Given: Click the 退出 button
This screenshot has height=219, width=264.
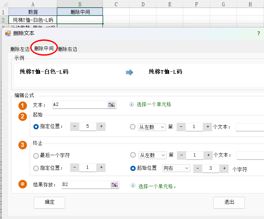Looking at the screenshot, I should tap(229, 202).
